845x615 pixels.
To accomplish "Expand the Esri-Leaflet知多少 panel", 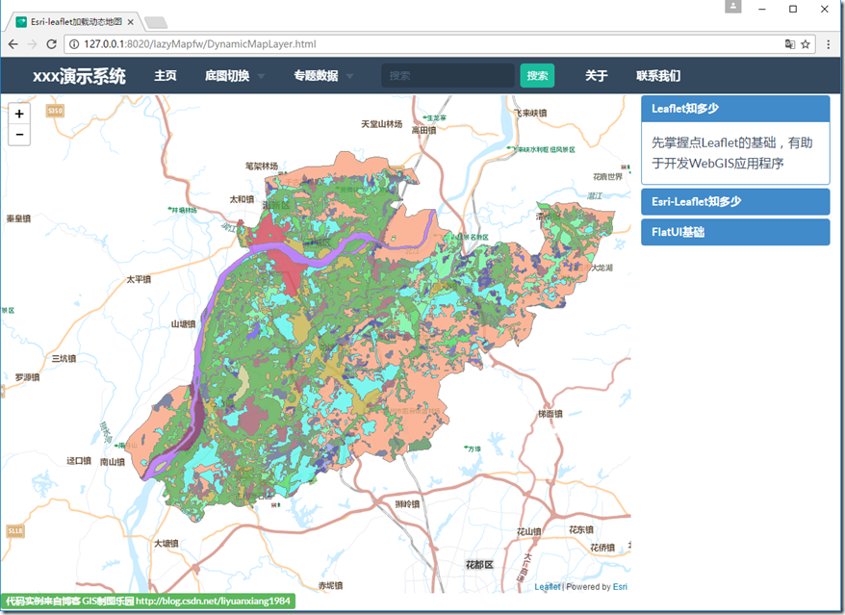I will 735,201.
